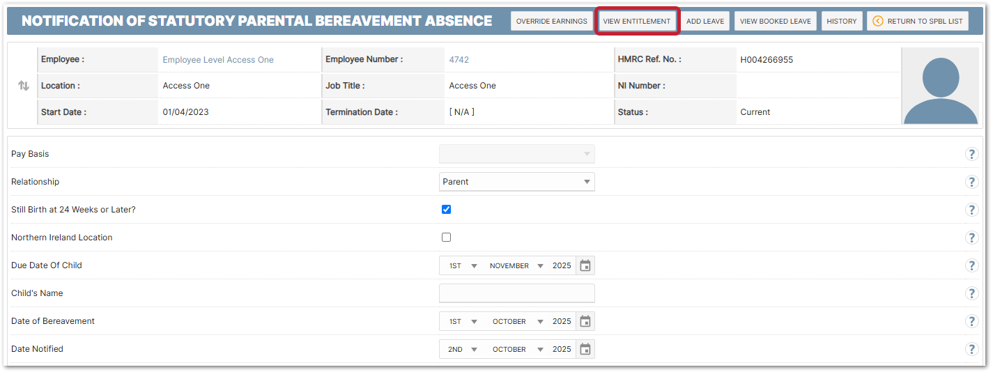The image size is (993, 372).
Task: Expand the Relationship dropdown
Action: pos(516,182)
